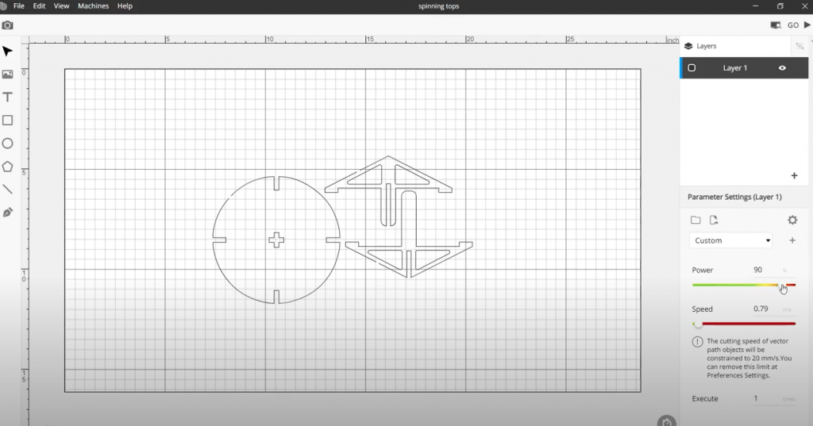Minimize the application window
This screenshot has width=813, height=426.
coord(755,6)
